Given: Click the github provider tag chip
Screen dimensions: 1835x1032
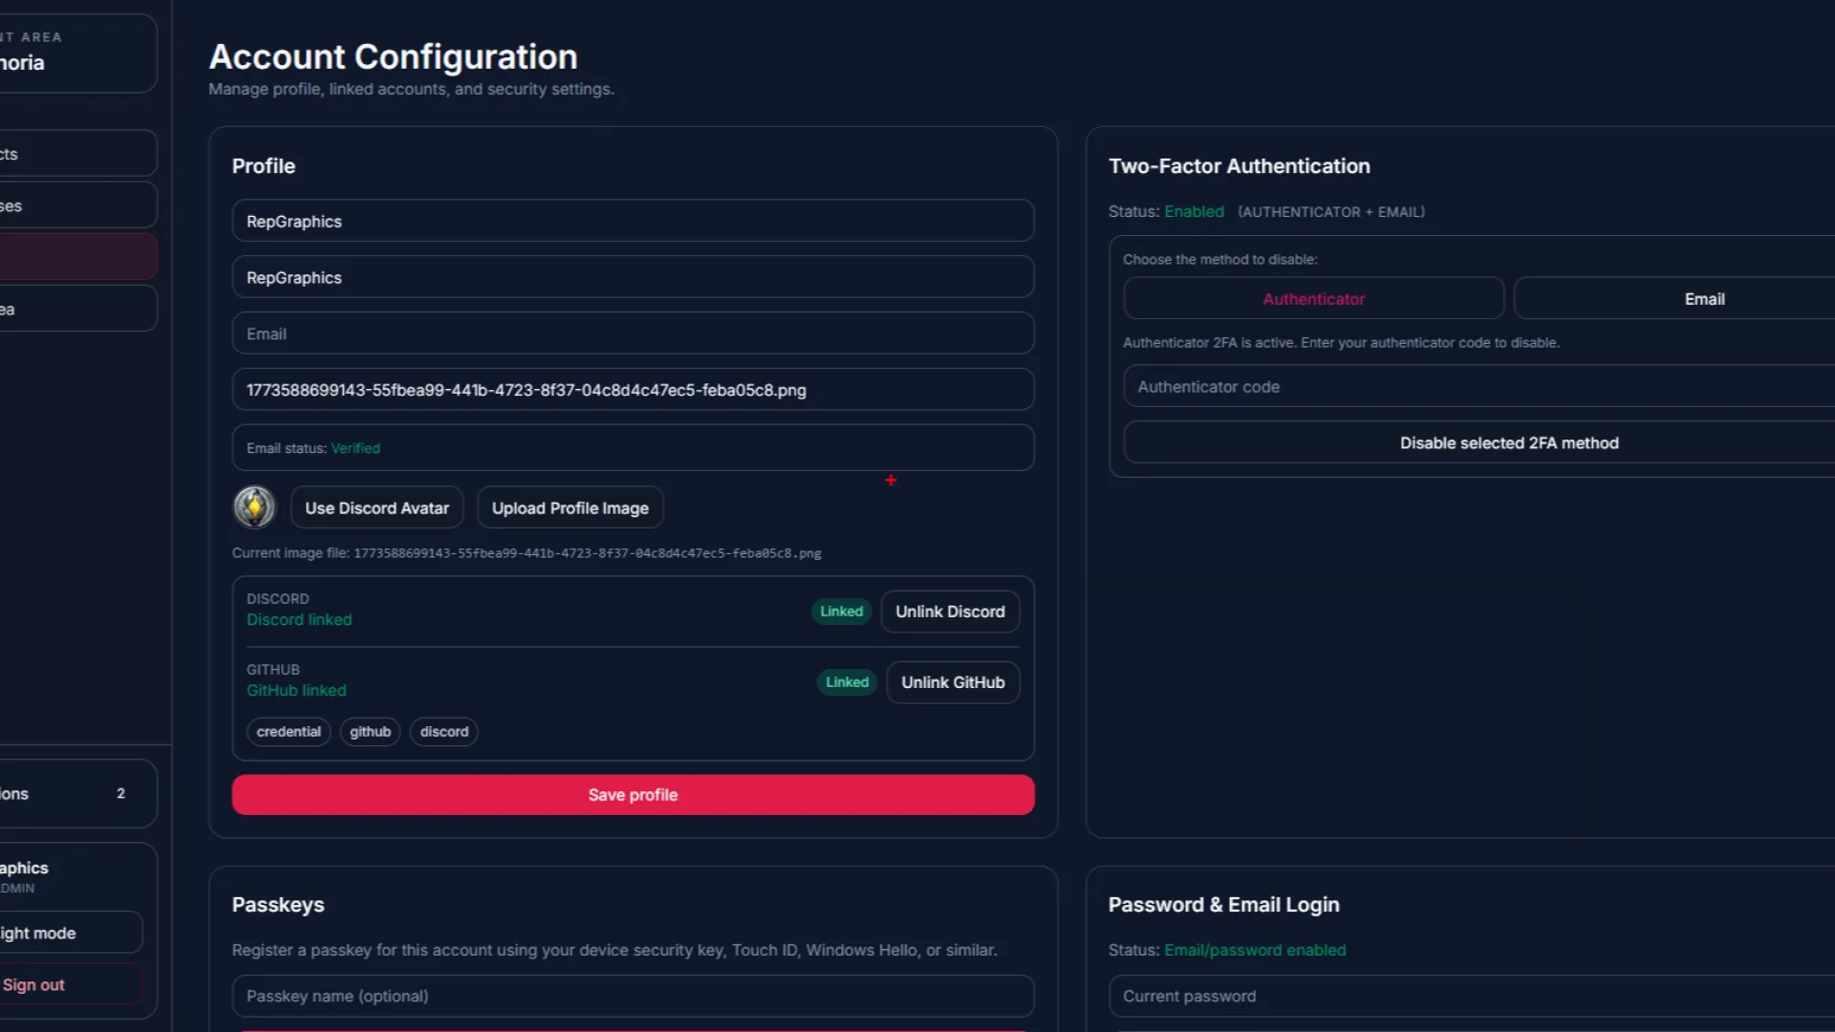Looking at the screenshot, I should point(370,732).
